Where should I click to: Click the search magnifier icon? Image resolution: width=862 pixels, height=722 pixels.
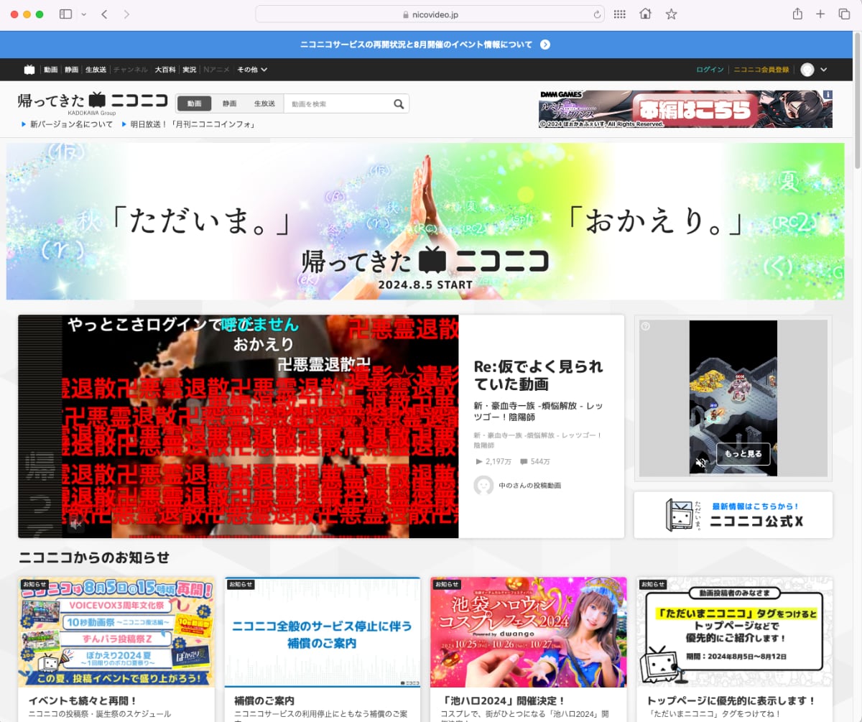coord(399,104)
